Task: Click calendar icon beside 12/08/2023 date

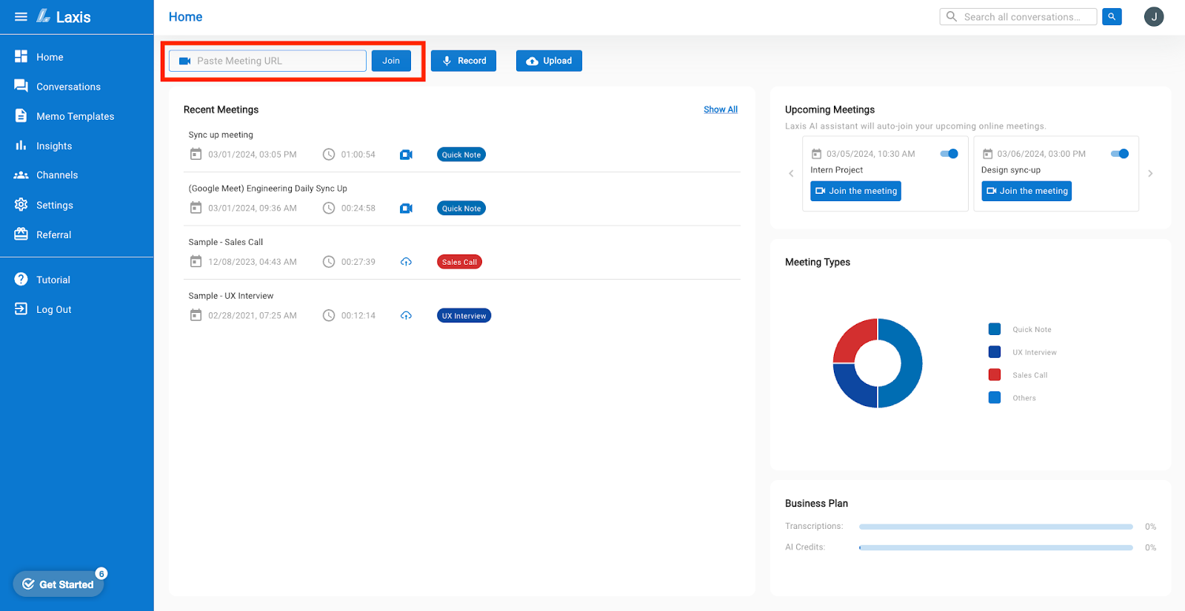Action: (x=196, y=262)
